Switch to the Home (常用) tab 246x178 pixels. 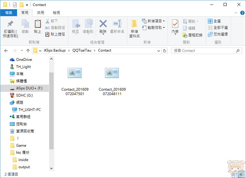pos(25,13)
